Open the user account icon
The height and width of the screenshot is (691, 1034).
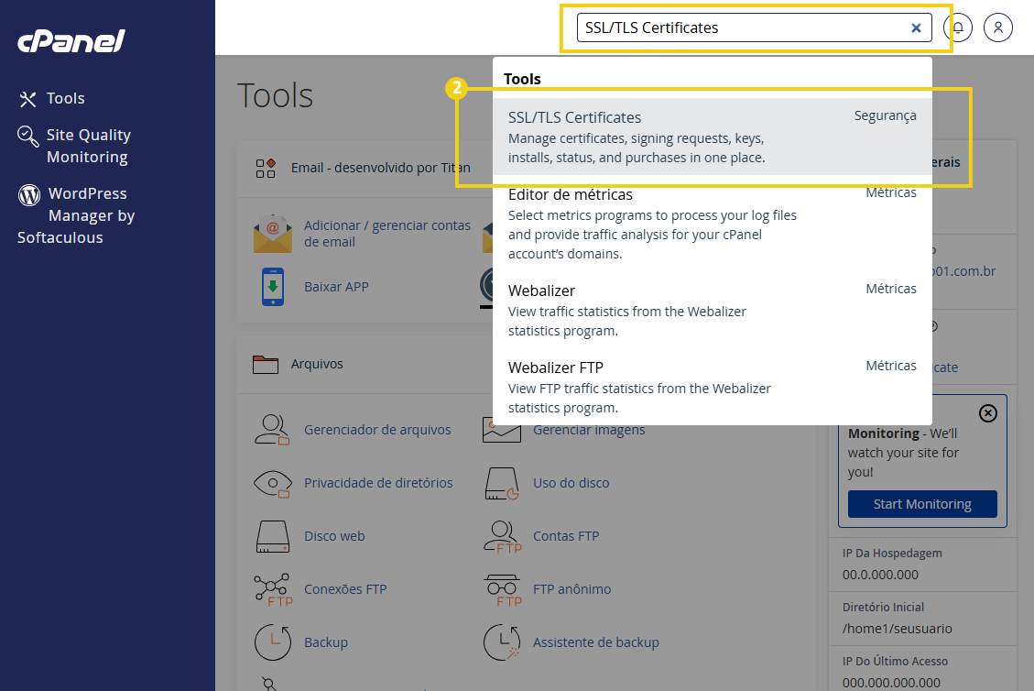tap(997, 27)
